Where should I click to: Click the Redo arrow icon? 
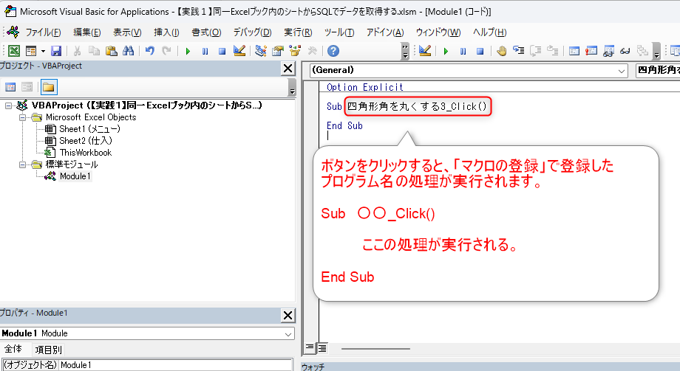(166, 51)
